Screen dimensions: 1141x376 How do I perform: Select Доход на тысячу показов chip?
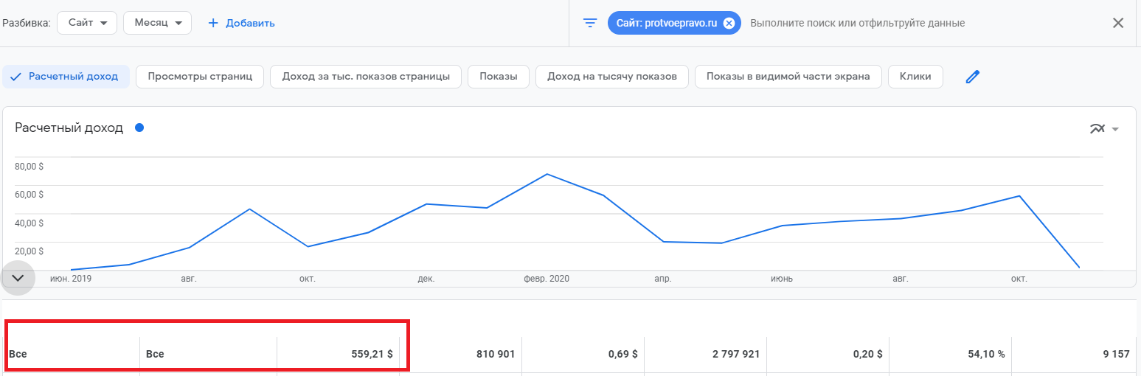pyautogui.click(x=611, y=77)
